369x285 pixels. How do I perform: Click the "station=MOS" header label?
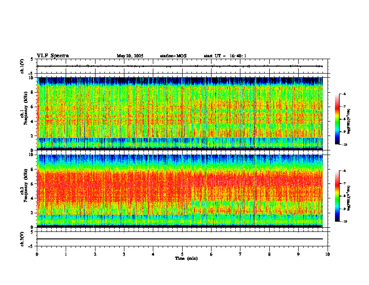pos(173,56)
